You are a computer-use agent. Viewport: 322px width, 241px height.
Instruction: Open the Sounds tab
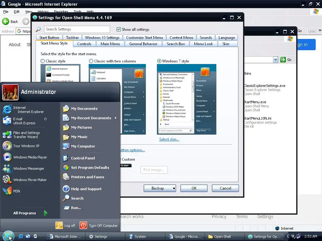coord(206,38)
